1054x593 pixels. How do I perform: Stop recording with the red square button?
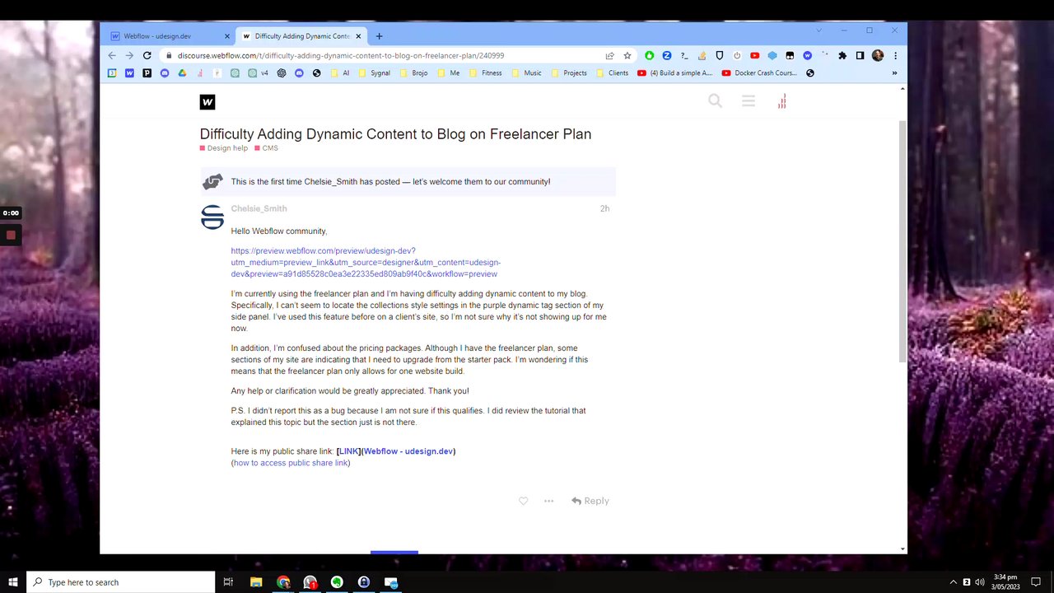[11, 235]
